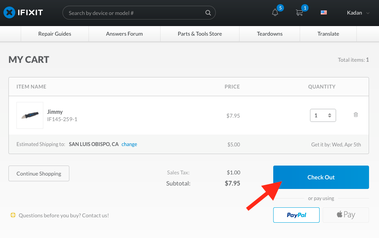Screen dimensions: 379x238
Task: Increase the Jimmy quantity with the stepper
Action: pos(330,113)
